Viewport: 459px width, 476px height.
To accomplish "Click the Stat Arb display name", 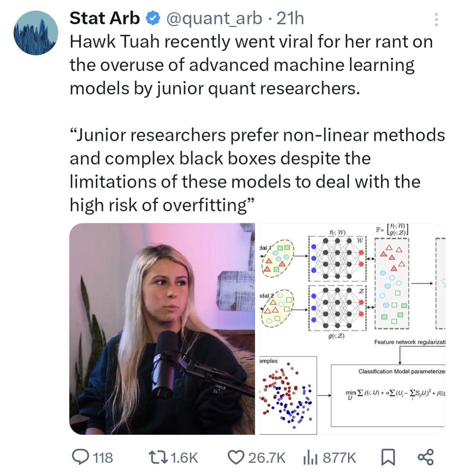I will coord(104,18).
